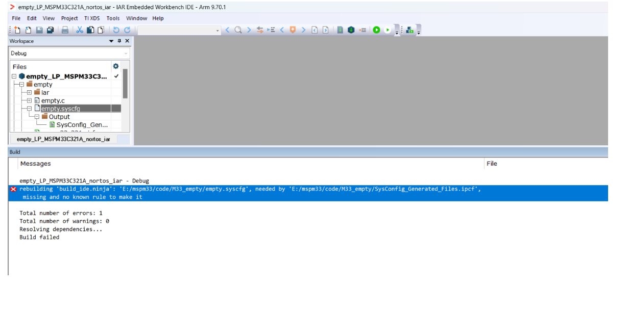This screenshot has width=628, height=312.
Task: Open the gear settings in the Files header
Action: tap(116, 66)
